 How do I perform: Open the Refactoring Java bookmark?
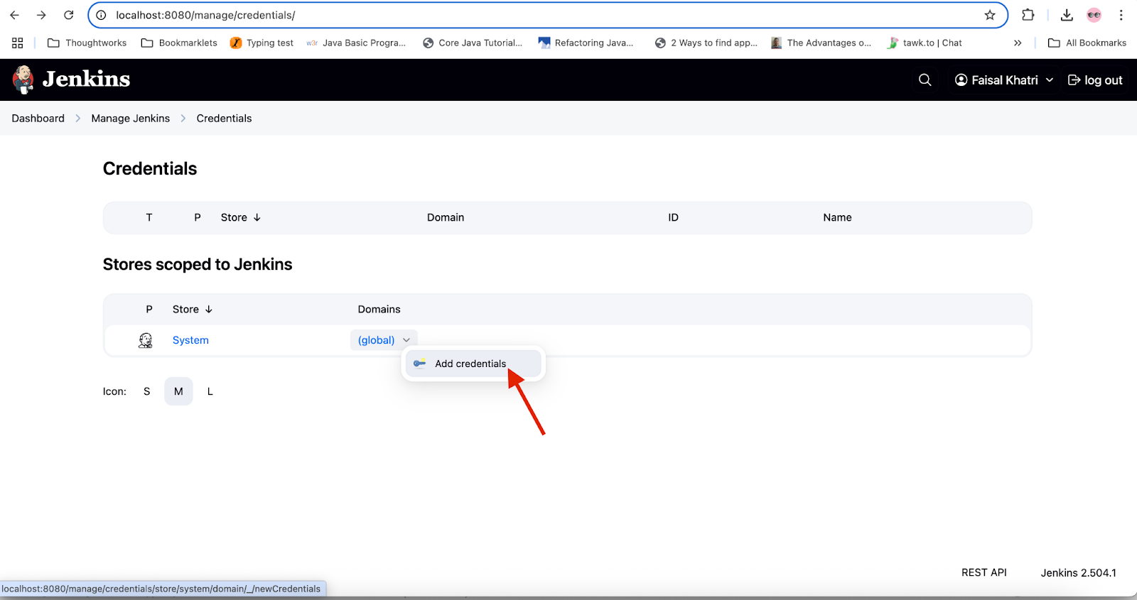[x=586, y=43]
